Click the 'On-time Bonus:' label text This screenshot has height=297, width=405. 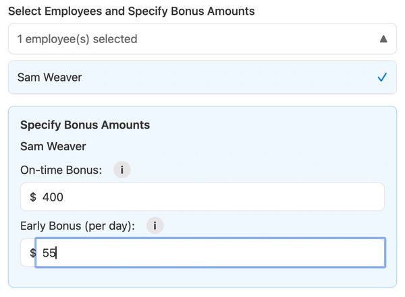61,170
